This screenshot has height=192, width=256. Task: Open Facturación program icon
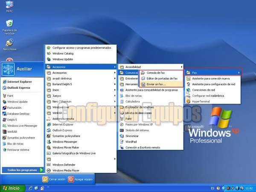point(12,108)
